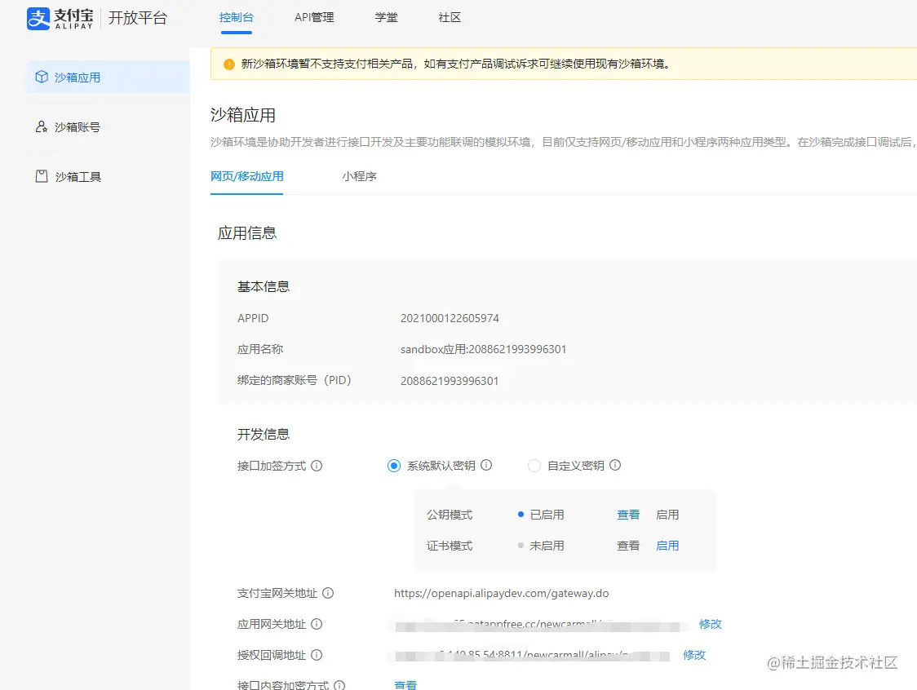Open the 学堂 top navigation tab

386,18
